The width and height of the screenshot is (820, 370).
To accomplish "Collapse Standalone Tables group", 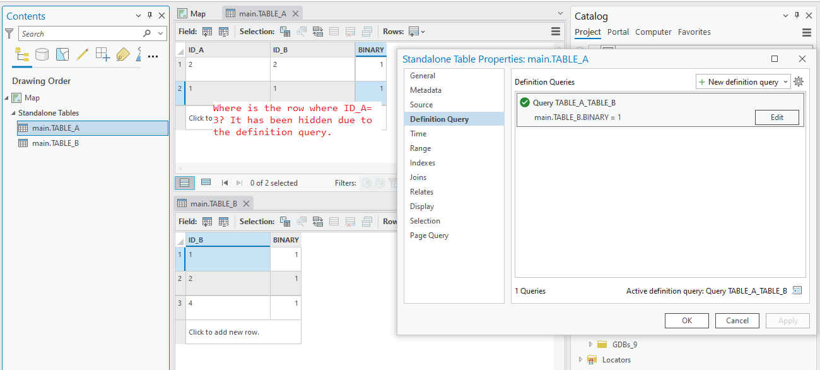I will pyautogui.click(x=13, y=113).
